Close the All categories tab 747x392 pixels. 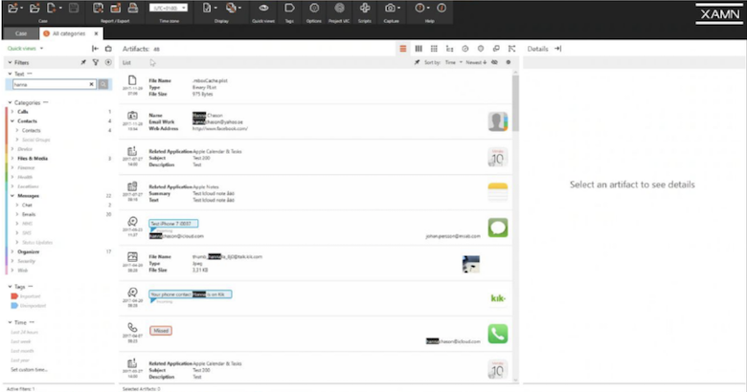96,33
